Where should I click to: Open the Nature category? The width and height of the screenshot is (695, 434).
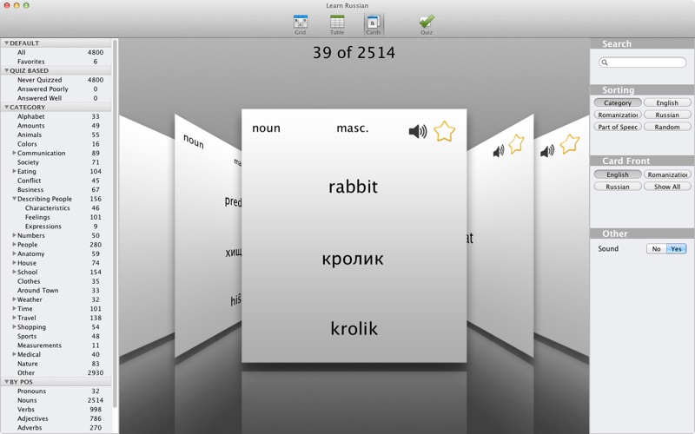(56, 364)
